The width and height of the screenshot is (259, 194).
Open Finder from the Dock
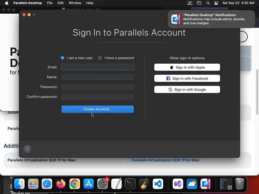[19, 184]
